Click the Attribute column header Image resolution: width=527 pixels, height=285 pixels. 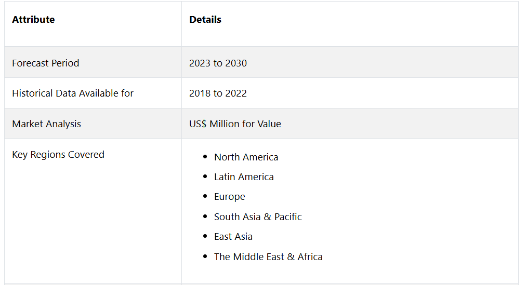tap(33, 20)
